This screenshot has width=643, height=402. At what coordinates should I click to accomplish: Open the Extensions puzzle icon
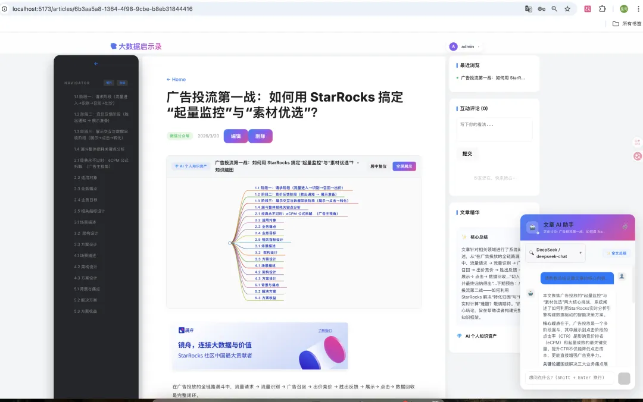pyautogui.click(x=603, y=8)
